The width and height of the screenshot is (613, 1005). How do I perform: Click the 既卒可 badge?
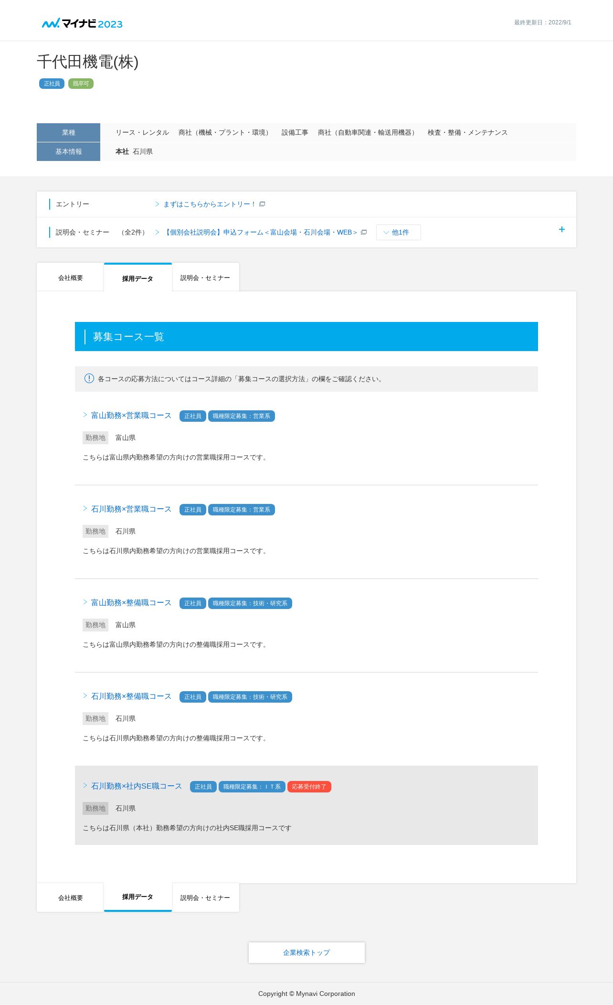click(x=81, y=84)
